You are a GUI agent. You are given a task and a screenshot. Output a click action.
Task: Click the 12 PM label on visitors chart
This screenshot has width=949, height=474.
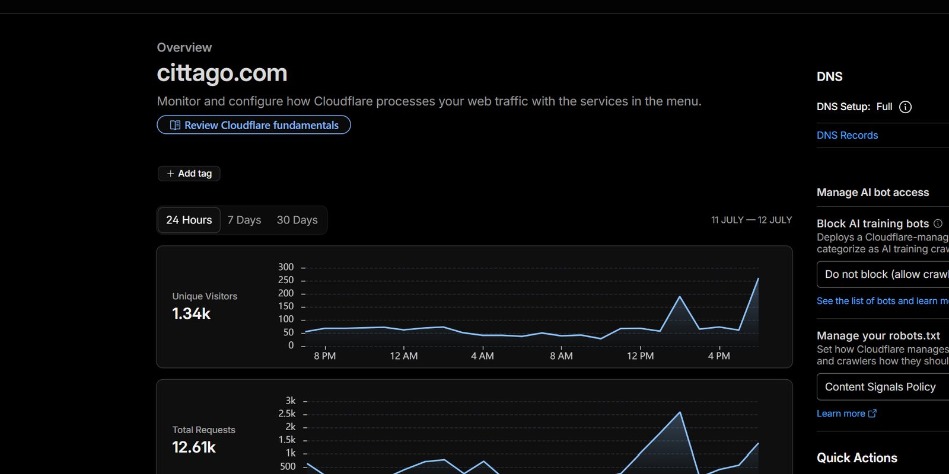tap(641, 356)
